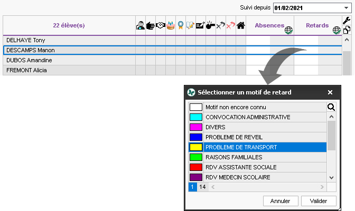
Task: Open the wrench settings icon of table
Action: pyautogui.click(x=347, y=21)
